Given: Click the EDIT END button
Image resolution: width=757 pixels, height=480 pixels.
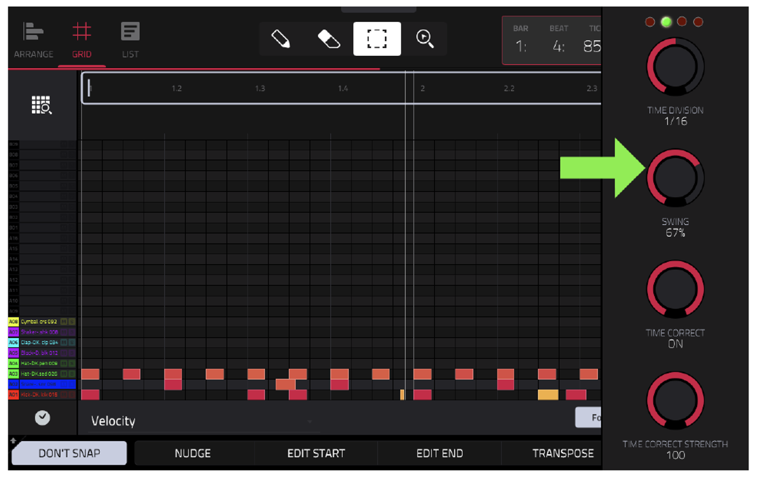Looking at the screenshot, I should pos(440,453).
